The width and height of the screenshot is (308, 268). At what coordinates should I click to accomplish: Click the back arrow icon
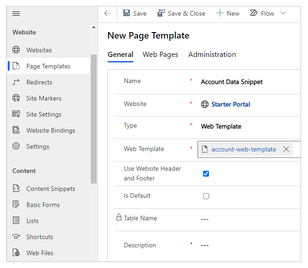tap(108, 13)
